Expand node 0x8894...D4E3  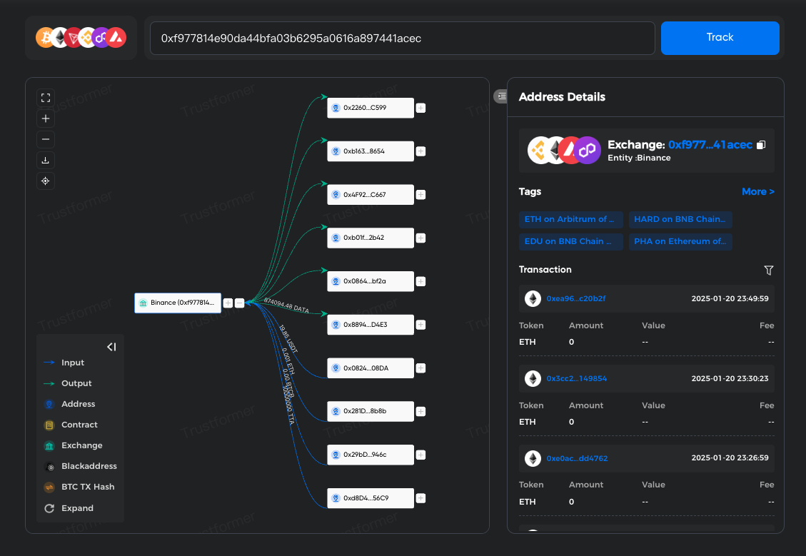[x=420, y=325]
